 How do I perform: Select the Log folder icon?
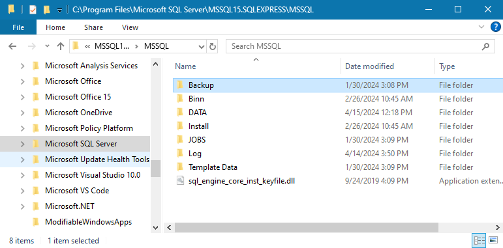(x=180, y=153)
